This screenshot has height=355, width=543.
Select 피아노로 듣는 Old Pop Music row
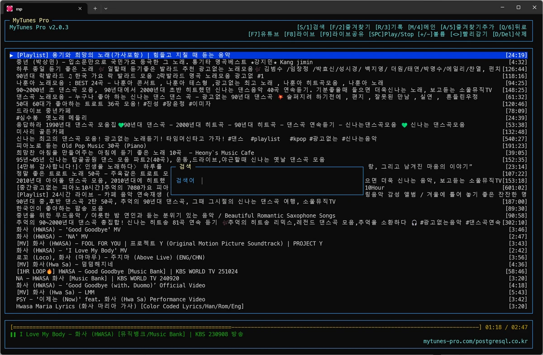coord(268,146)
